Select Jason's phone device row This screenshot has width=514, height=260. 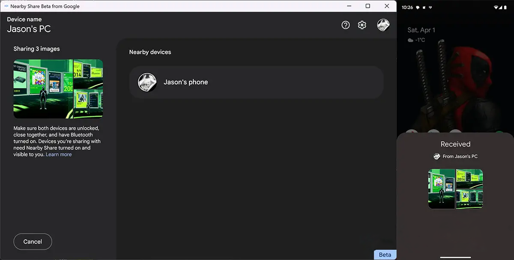[256, 82]
